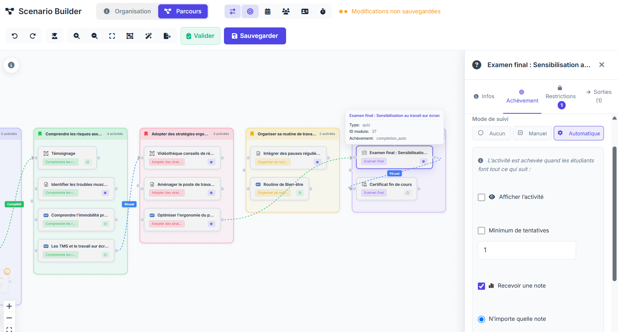This screenshot has height=332, width=618.
Task: Click the Sauvegarder button
Action: click(255, 36)
